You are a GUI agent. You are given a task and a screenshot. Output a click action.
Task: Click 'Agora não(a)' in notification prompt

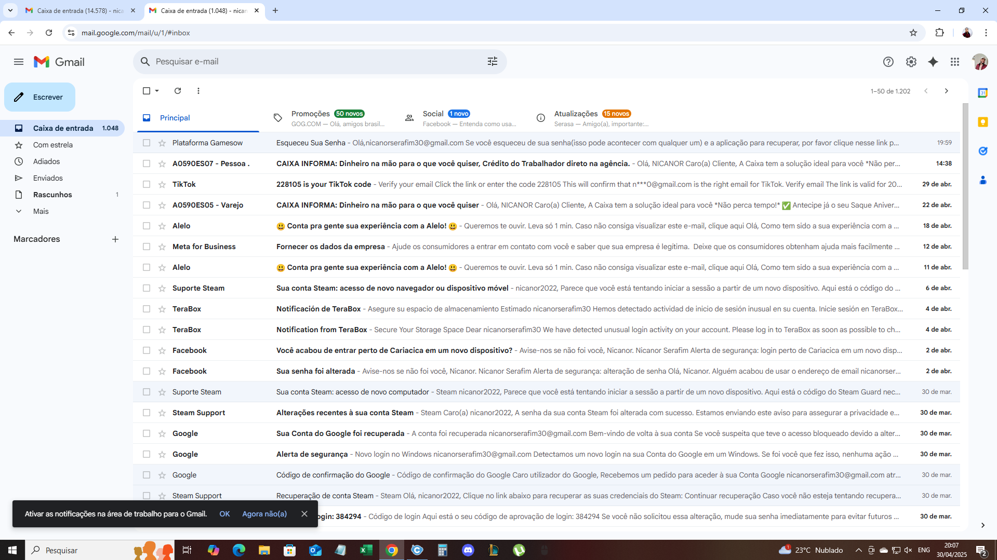pyautogui.click(x=264, y=514)
